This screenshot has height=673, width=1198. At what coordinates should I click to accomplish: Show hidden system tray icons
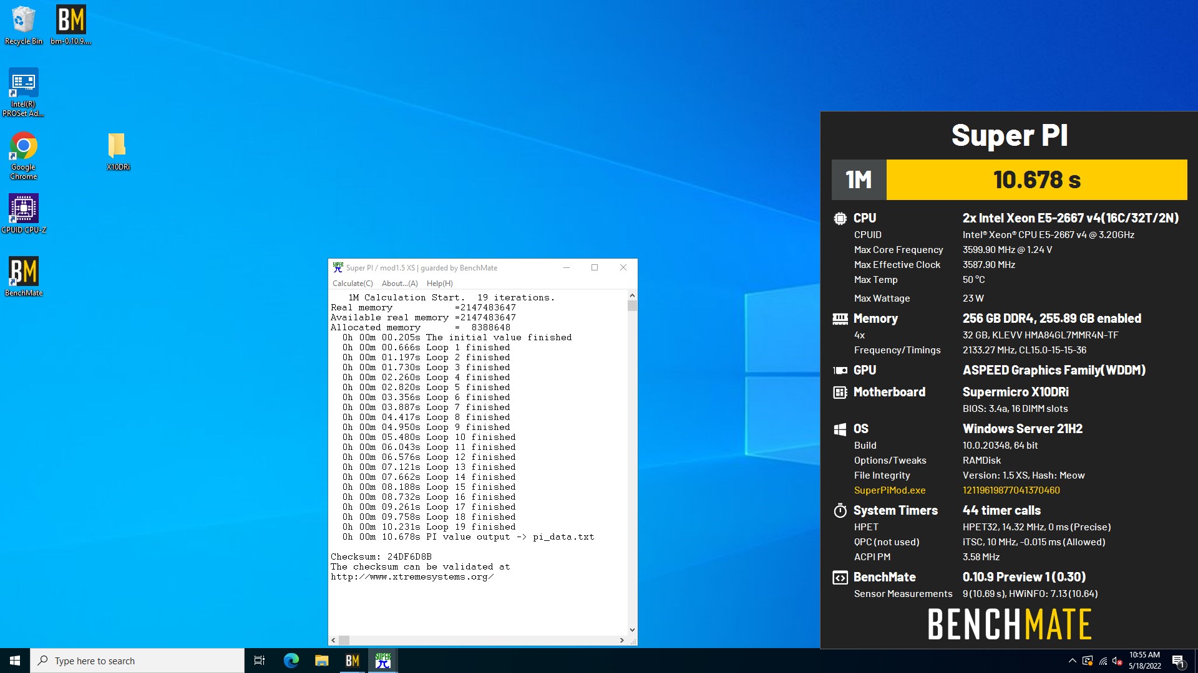(x=1072, y=661)
